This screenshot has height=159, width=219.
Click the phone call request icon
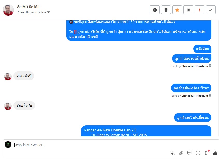[173, 153]
